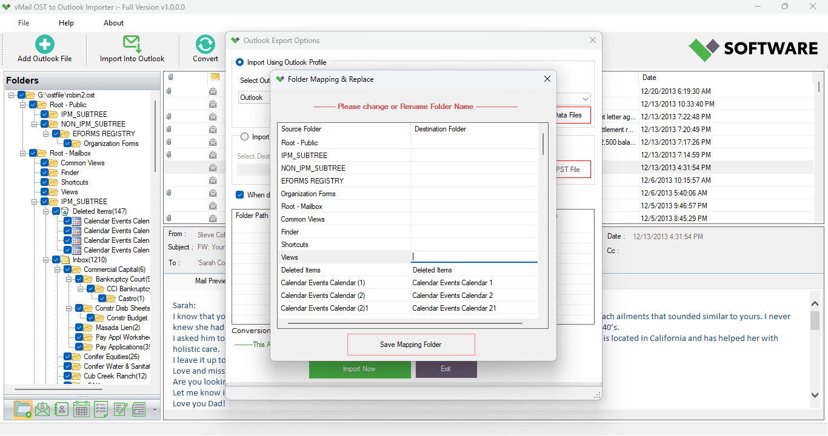Click the Cub Creek Ranch(12) folder icon
This screenshot has width=828, height=436.
[77, 376]
